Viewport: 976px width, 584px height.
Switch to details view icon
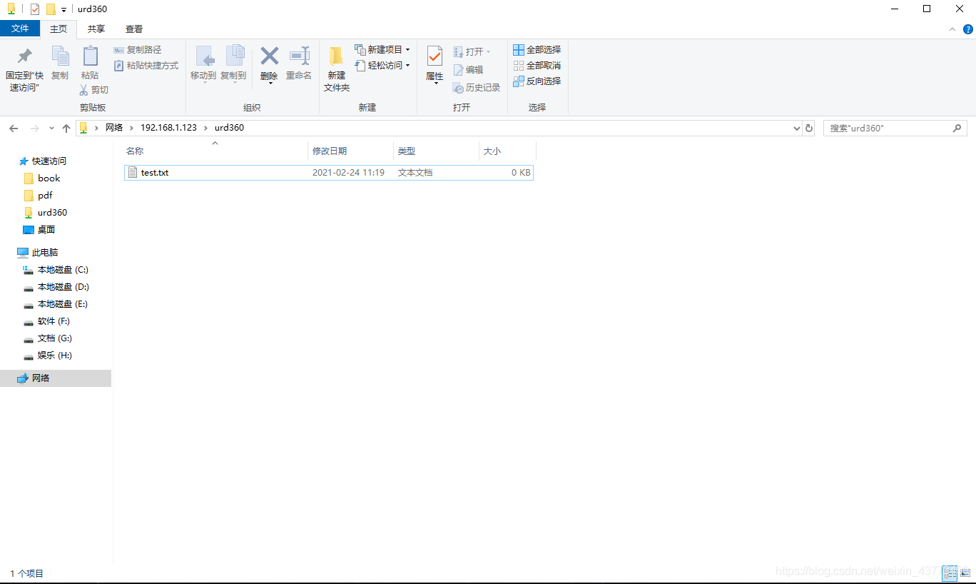click(950, 573)
